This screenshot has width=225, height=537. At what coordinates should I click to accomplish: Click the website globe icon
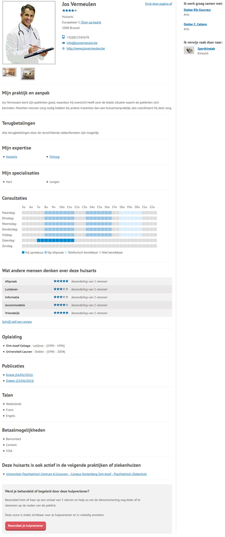64,48
